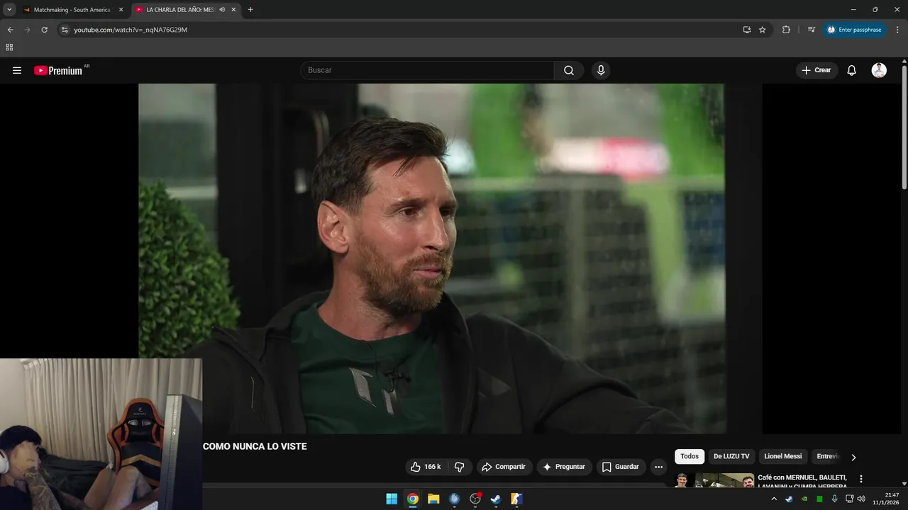Open Chrome from the taskbar

click(412, 499)
